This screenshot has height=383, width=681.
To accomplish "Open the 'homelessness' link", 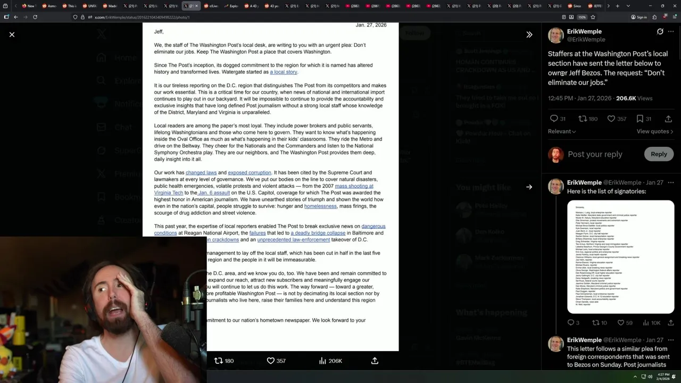I will pos(320,206).
